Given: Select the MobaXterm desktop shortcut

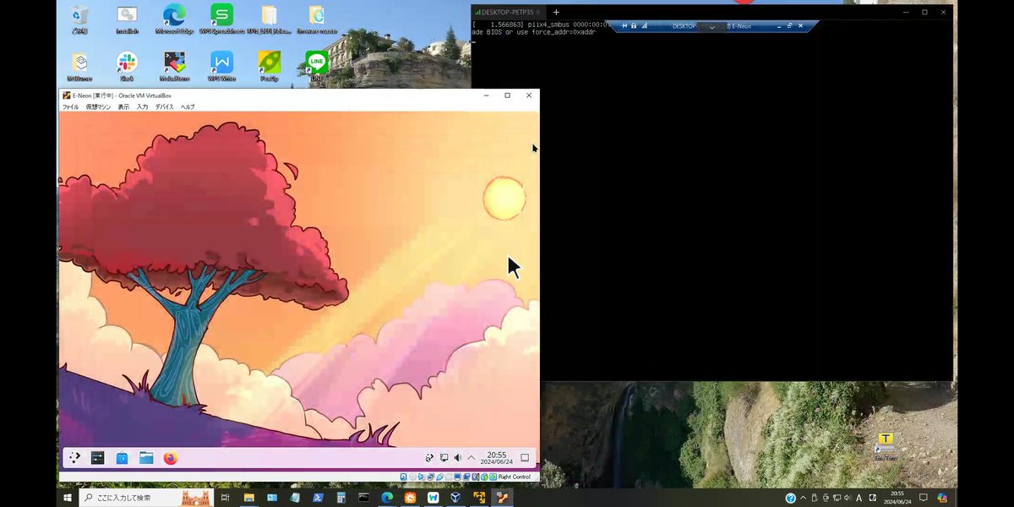Looking at the screenshot, I should point(174,67).
